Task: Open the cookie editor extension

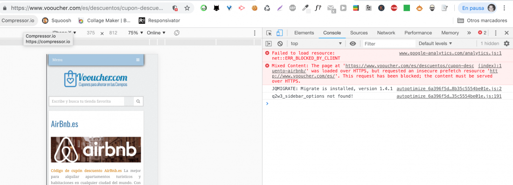Action: 255,8
